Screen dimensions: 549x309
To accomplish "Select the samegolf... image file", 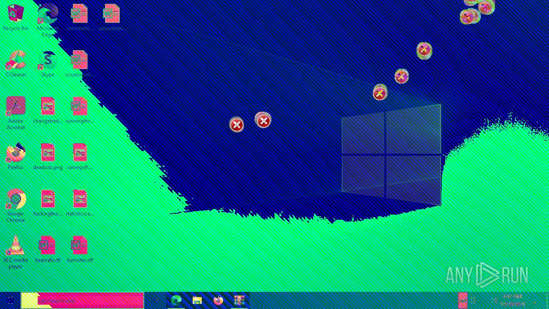I will point(80,157).
